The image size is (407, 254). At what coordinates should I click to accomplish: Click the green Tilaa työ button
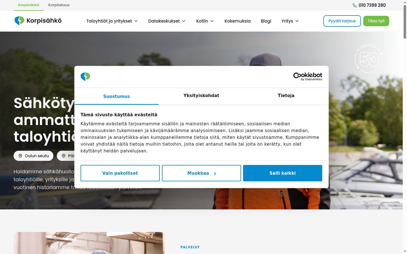(x=376, y=21)
